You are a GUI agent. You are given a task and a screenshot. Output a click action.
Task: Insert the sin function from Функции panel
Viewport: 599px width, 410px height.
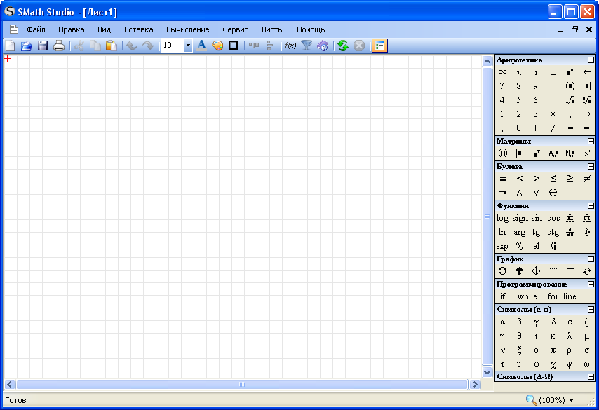click(536, 217)
